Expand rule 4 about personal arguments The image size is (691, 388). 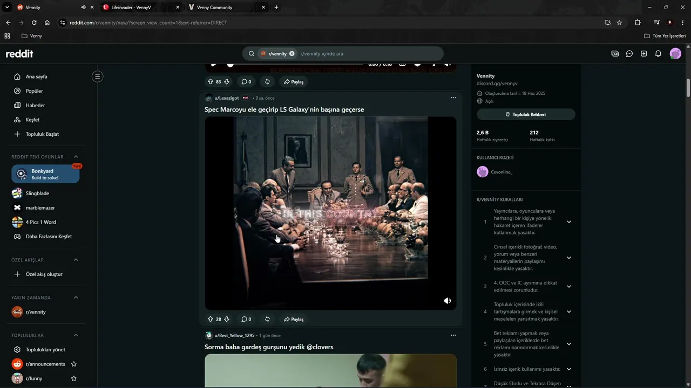click(569, 311)
